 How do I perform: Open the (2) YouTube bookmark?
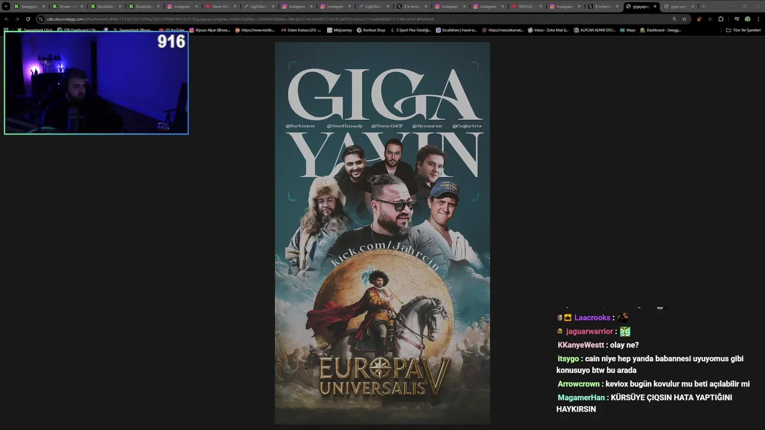coord(172,30)
